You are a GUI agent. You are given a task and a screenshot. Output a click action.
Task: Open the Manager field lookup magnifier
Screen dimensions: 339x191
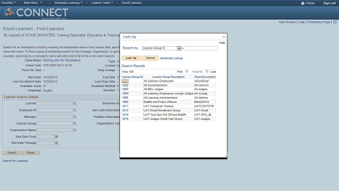(75, 117)
